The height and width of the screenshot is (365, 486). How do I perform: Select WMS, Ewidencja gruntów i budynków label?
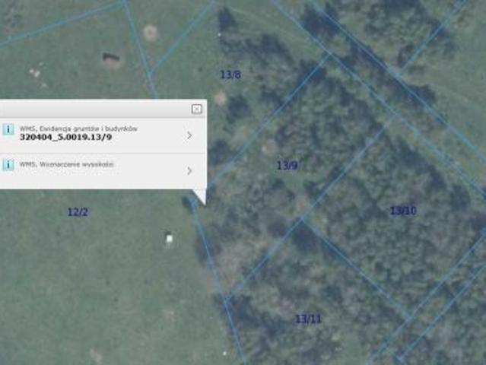78,129
